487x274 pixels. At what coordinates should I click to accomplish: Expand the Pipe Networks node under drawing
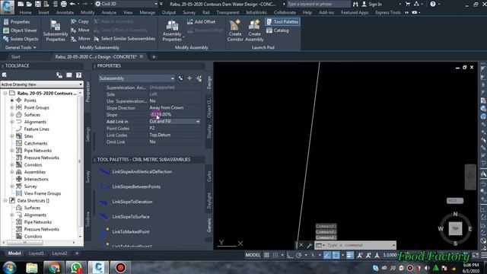[x=12, y=151]
